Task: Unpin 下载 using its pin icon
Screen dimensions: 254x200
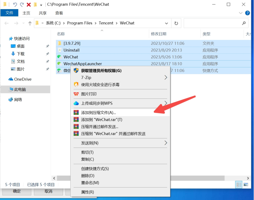Action: (x=47, y=54)
